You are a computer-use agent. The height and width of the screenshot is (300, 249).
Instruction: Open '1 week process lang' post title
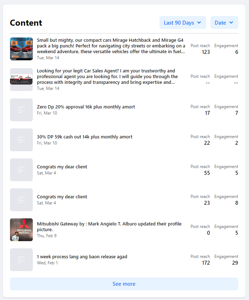[x=82, y=256]
